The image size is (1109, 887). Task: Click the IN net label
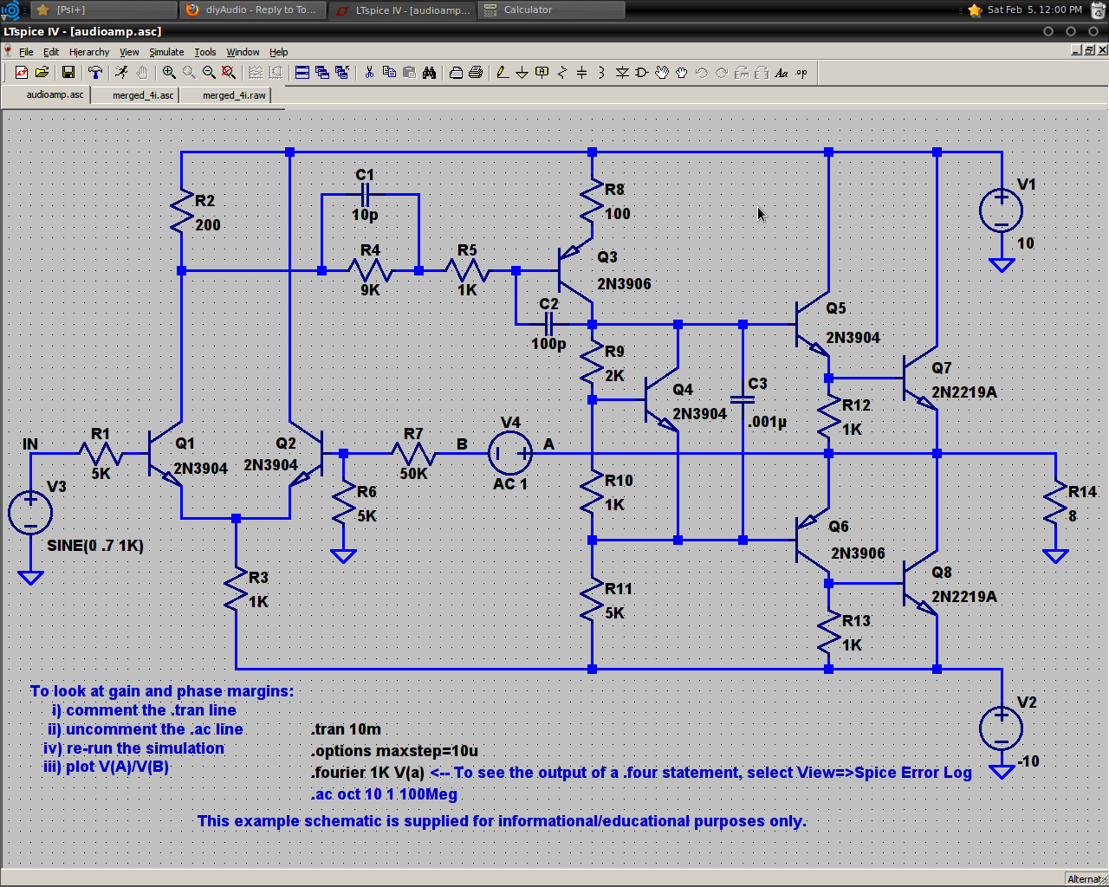pos(30,444)
